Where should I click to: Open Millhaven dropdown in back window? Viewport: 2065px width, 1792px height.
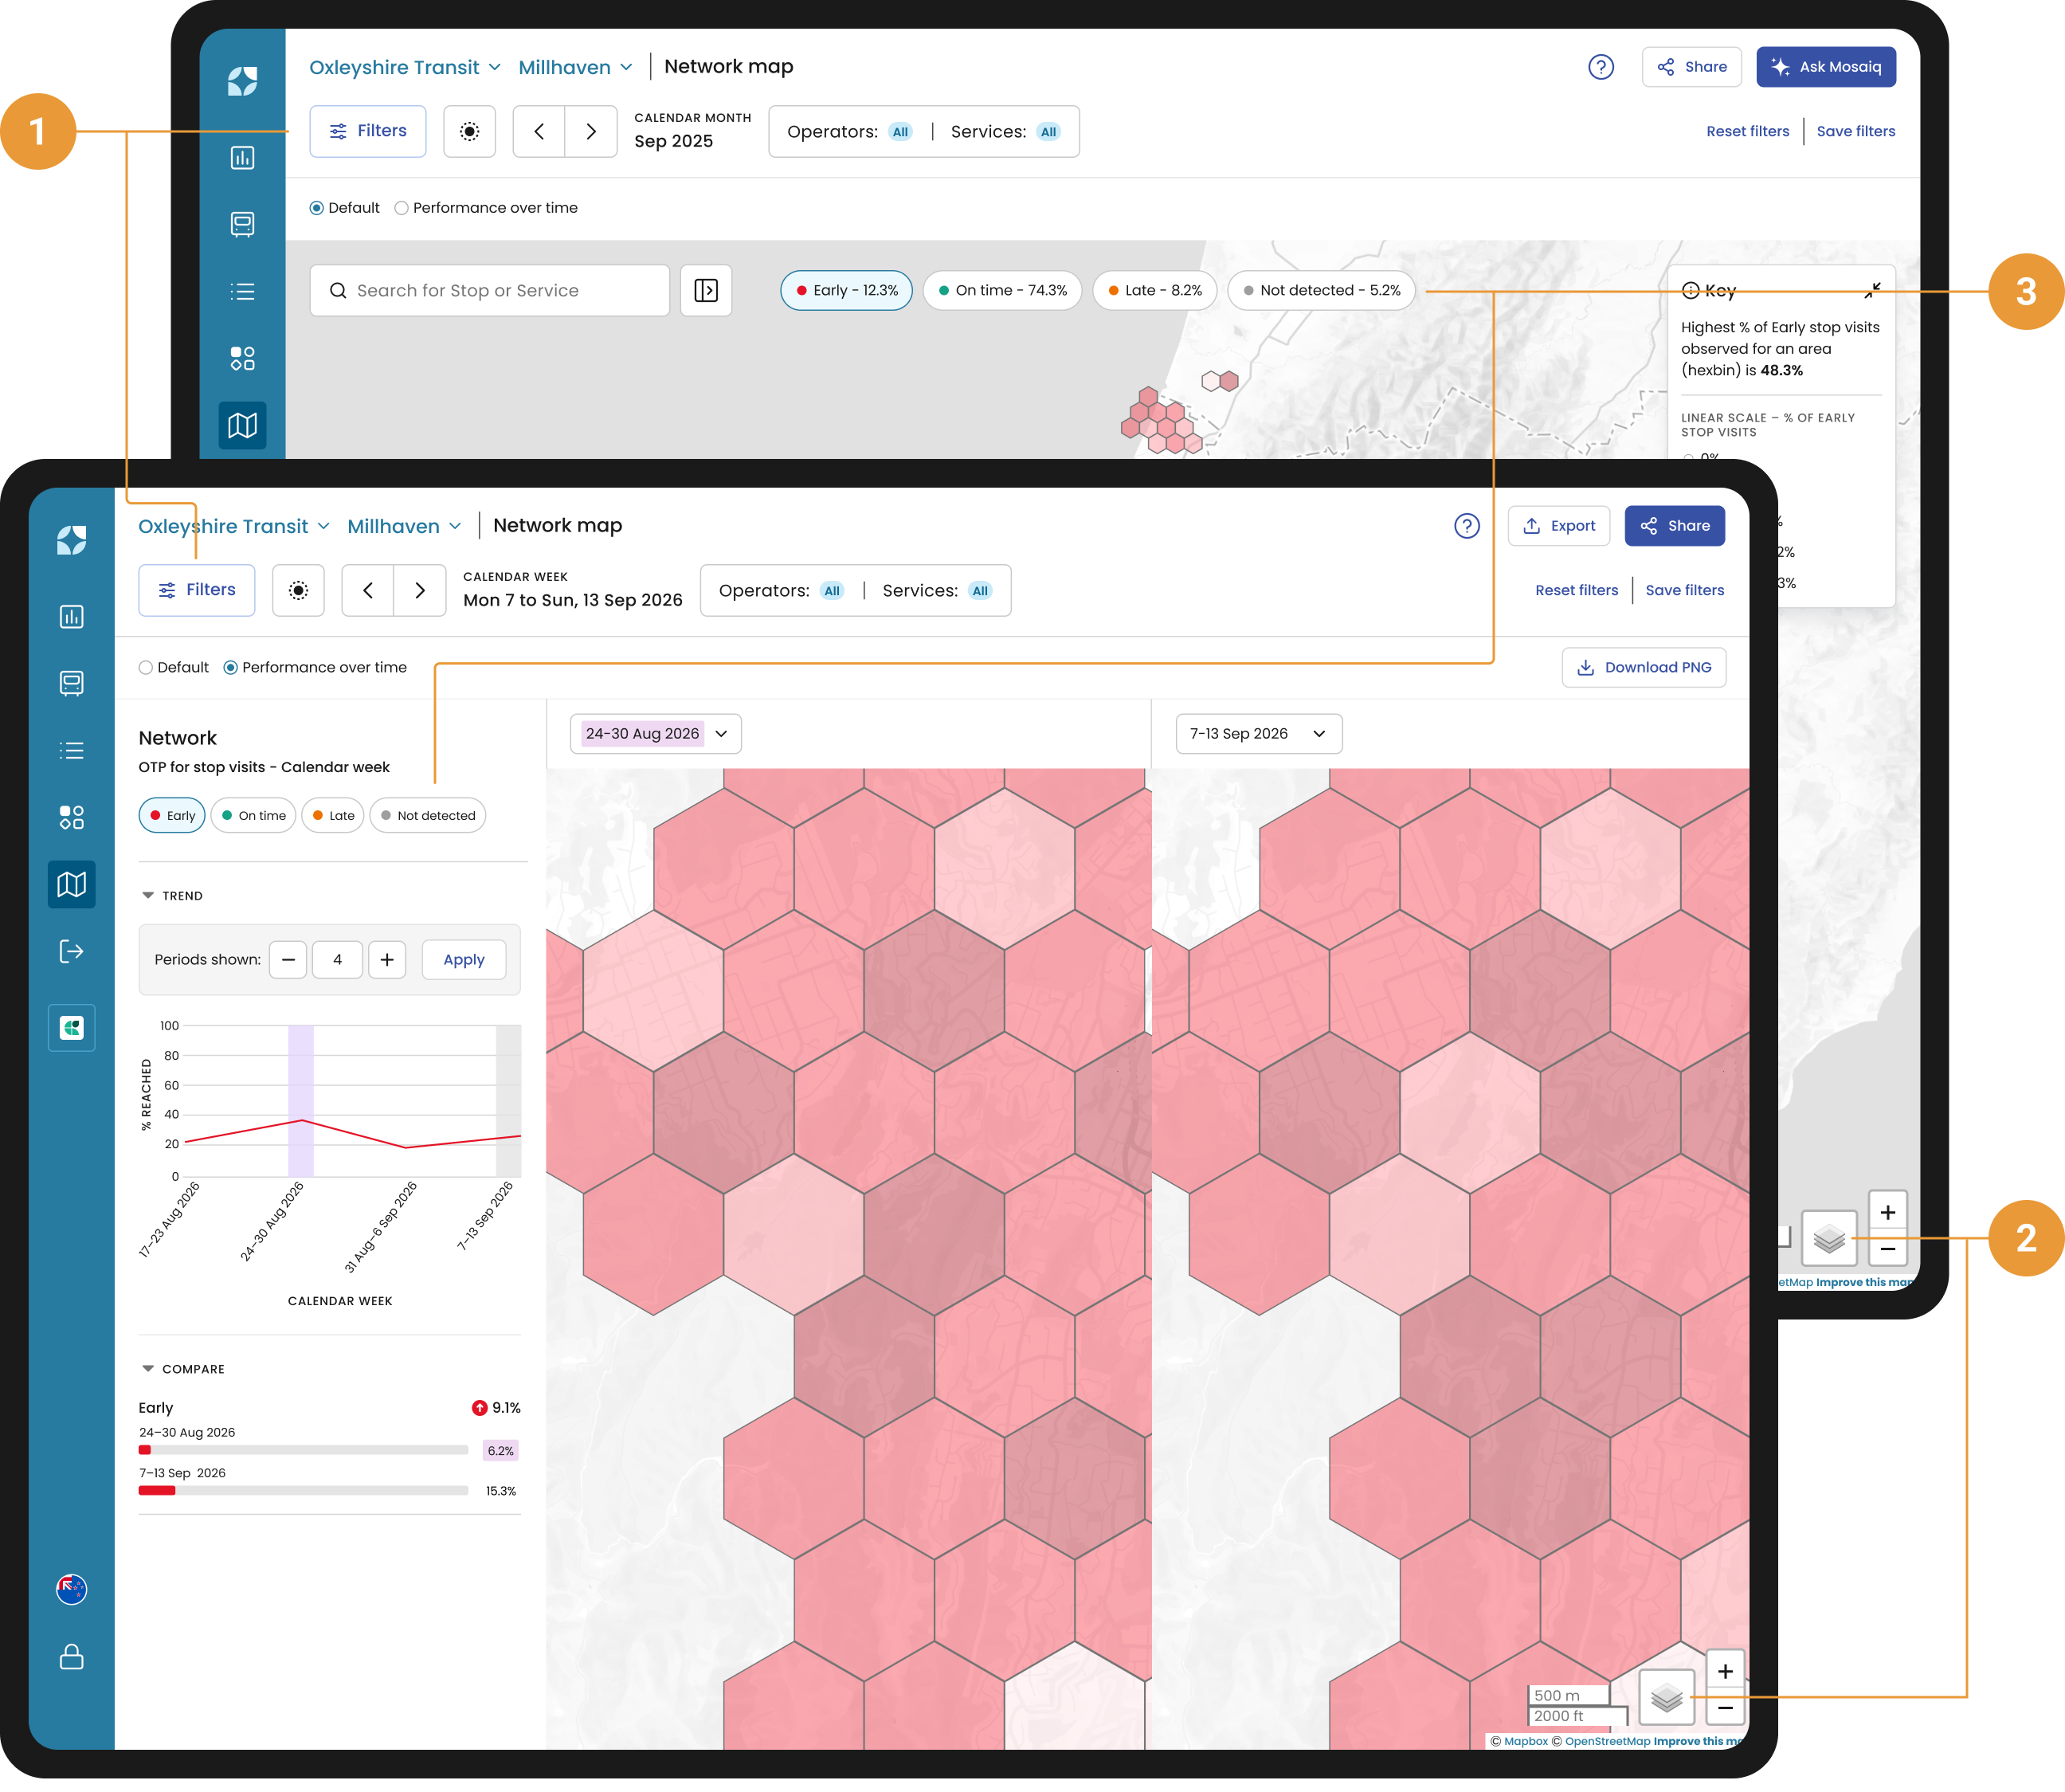(575, 67)
